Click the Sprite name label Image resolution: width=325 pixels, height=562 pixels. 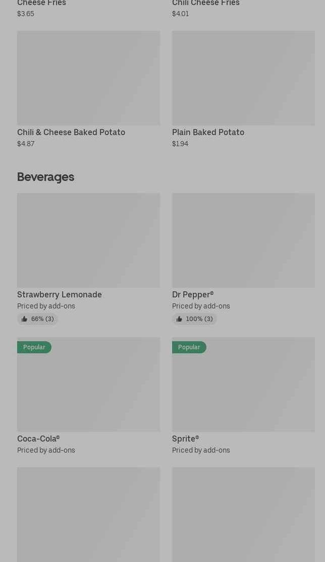[x=185, y=439]
